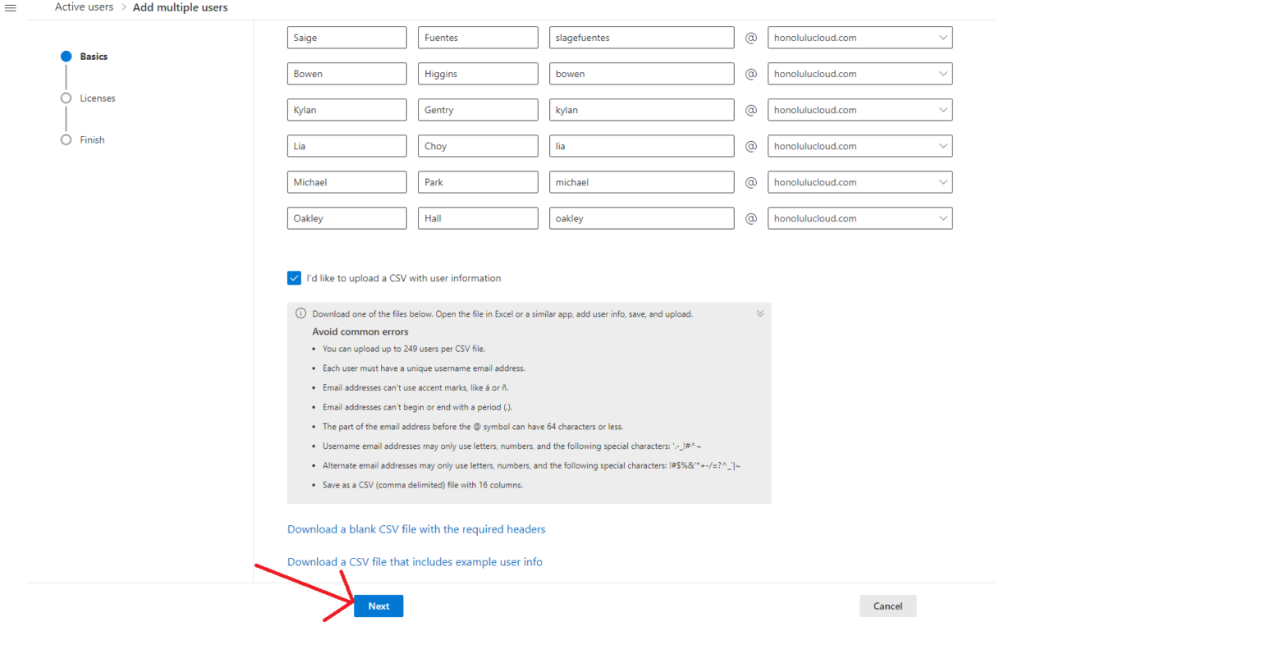Screen dimensions: 1261x672
Task: Collapse the Avoid common errors info panel
Action: pyautogui.click(x=759, y=313)
